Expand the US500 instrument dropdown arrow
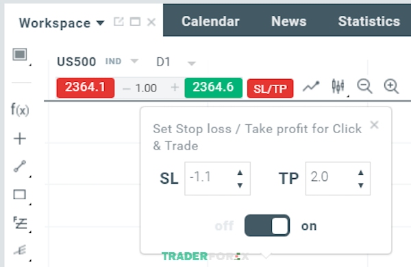 tap(134, 61)
